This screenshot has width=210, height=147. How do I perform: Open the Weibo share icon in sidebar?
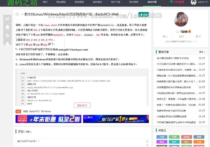[x=7, y=18]
